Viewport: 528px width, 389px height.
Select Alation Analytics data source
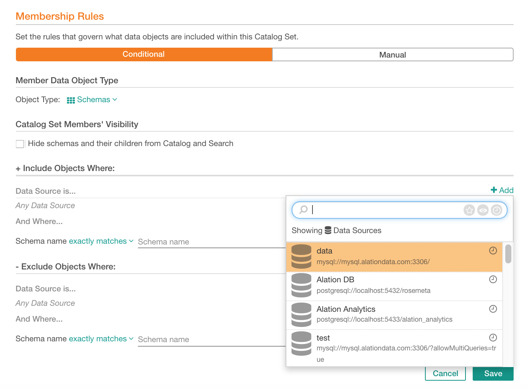[394, 315]
